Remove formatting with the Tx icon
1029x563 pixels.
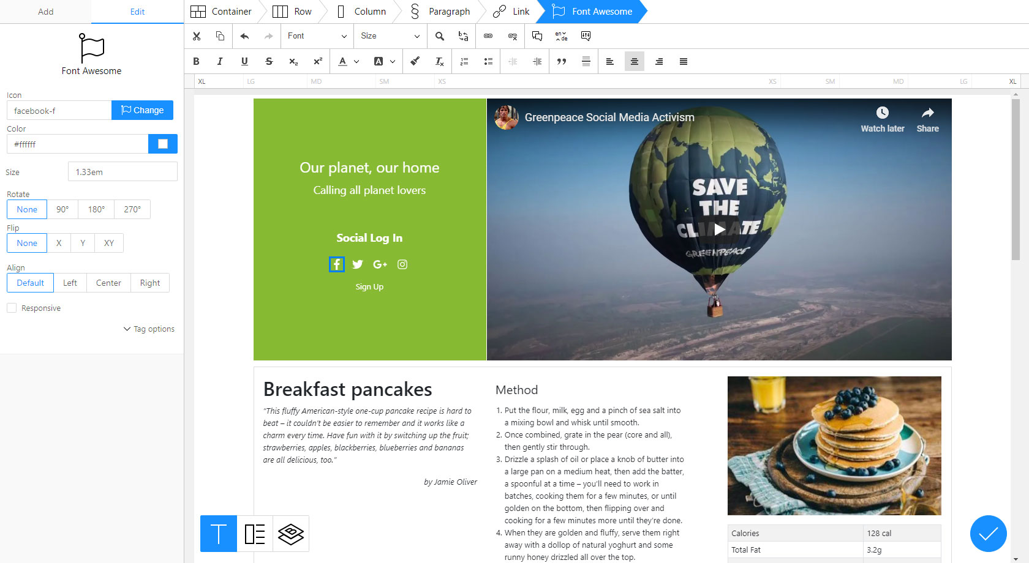(439, 61)
